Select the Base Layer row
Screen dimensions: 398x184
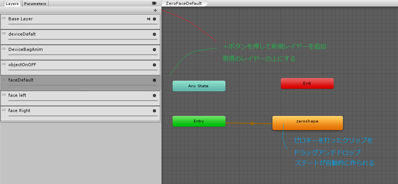(80, 21)
